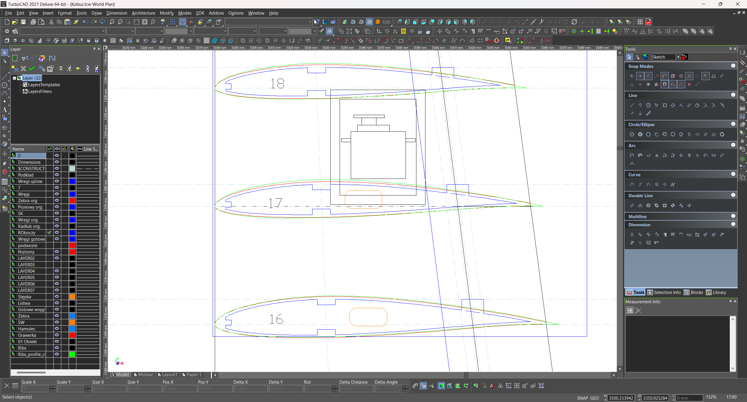This screenshot has width=747, height=402.
Task: Select the Rectangle tool in Line palette
Action: tap(665, 105)
